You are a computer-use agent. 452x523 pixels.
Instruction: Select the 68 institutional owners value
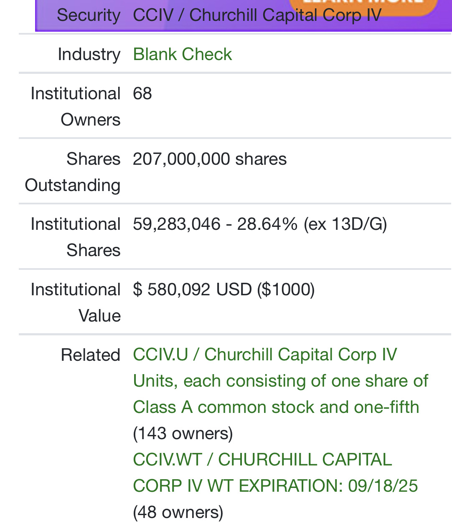pyautogui.click(x=142, y=93)
